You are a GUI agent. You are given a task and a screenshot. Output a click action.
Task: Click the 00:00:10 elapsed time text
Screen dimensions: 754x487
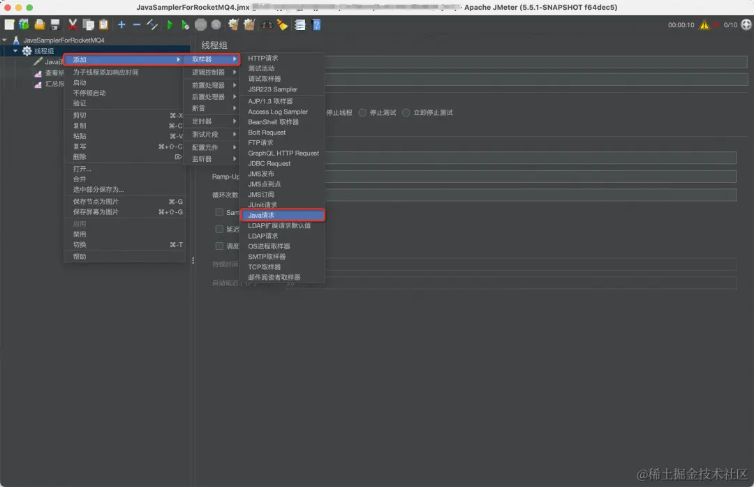pos(681,25)
